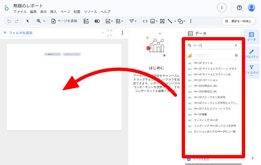Viewport: 261px width, 165px height.
Task: Click the zoom magnifier icon
Action: pos(39,21)
